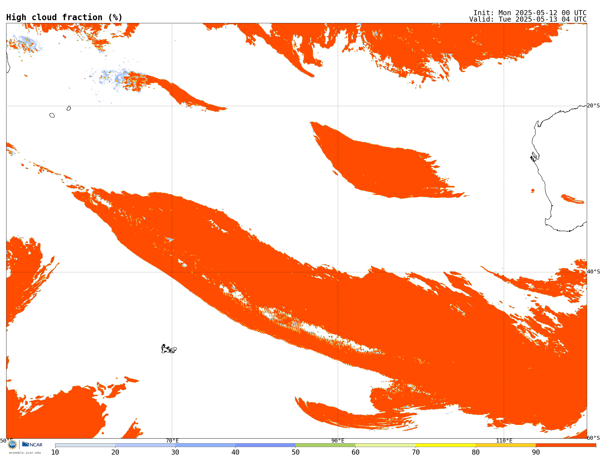
Task: Click the Kerguelen Islands outline near 70°E
Action: (169, 349)
